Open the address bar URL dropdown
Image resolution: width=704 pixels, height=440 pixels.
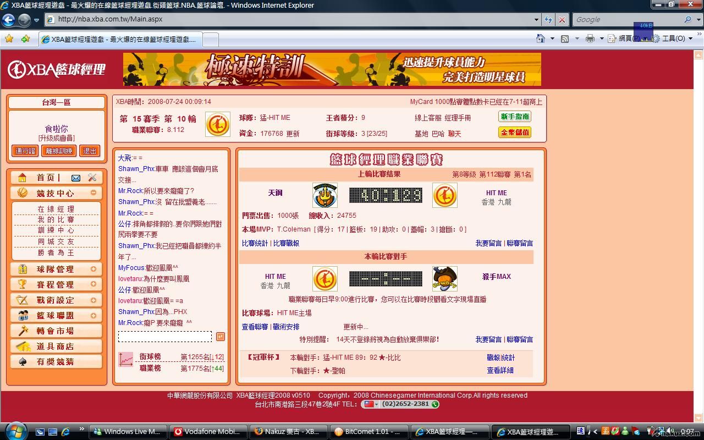click(x=537, y=19)
